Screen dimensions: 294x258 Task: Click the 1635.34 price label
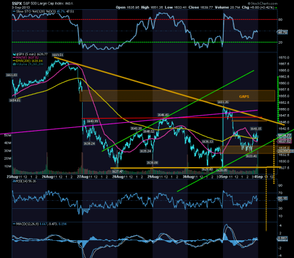point(145,151)
